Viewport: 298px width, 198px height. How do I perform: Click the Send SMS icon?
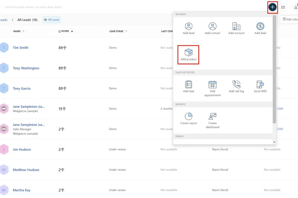click(260, 84)
